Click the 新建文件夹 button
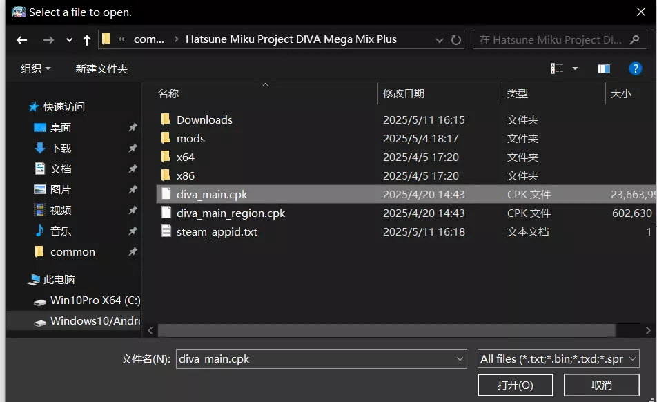657x402 pixels. click(x=101, y=68)
